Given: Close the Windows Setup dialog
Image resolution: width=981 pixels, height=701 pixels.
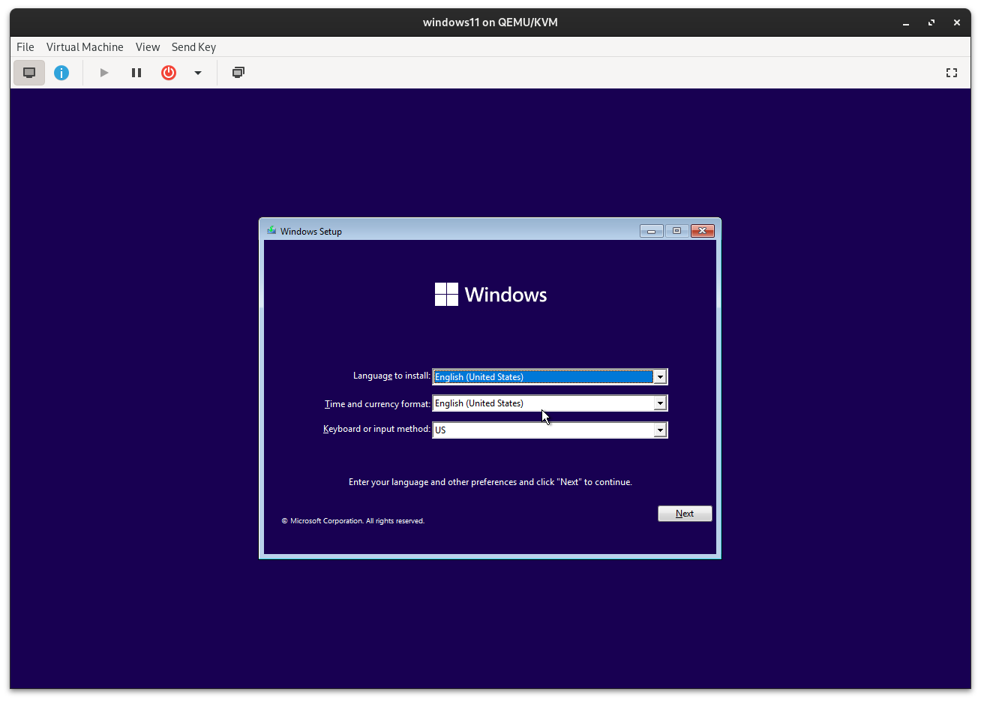Looking at the screenshot, I should pos(702,231).
